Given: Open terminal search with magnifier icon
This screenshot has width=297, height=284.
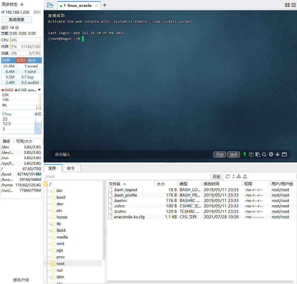Looking at the screenshot, I should 264,154.
